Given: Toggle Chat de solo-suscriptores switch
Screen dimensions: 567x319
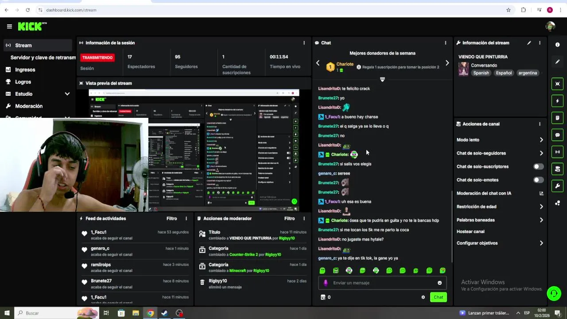Looking at the screenshot, I should coord(538,167).
